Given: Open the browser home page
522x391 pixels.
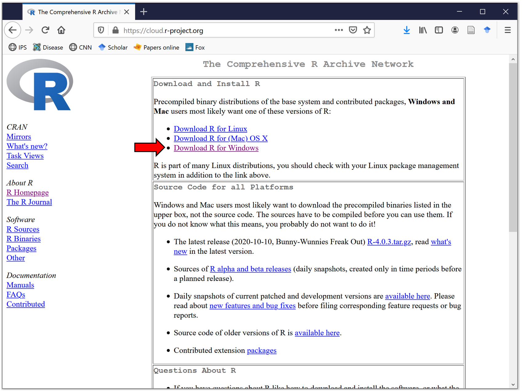Looking at the screenshot, I should [x=61, y=30].
